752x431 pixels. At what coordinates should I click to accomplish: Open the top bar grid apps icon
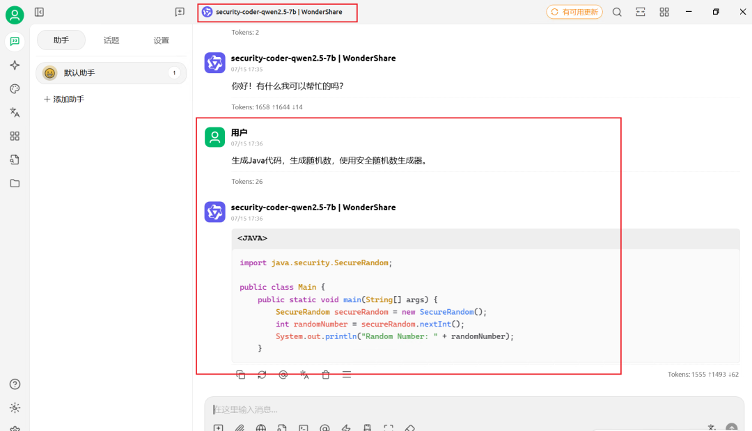click(x=664, y=12)
